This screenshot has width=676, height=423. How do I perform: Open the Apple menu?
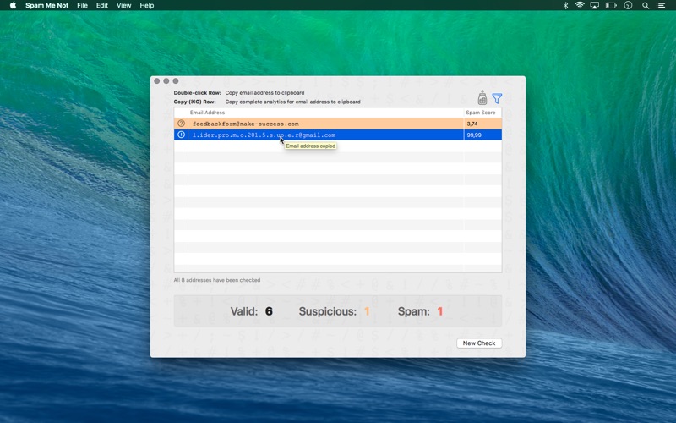[13, 5]
